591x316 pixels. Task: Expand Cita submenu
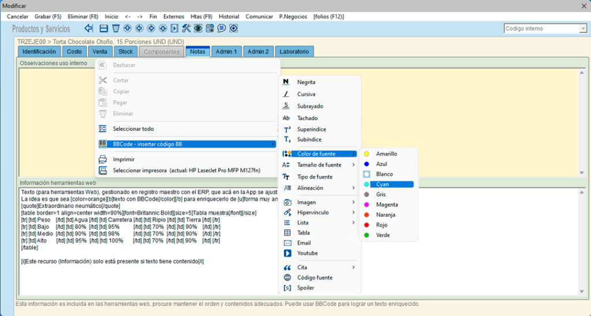click(319, 267)
